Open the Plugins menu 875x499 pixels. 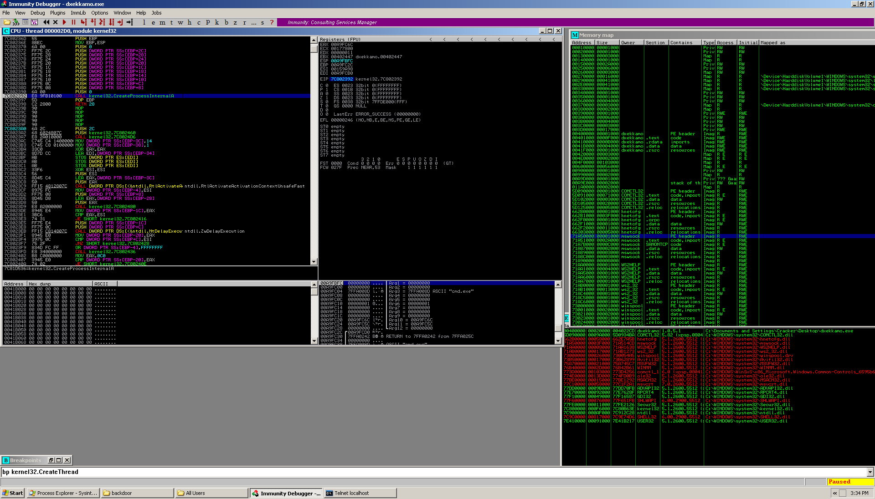point(58,13)
